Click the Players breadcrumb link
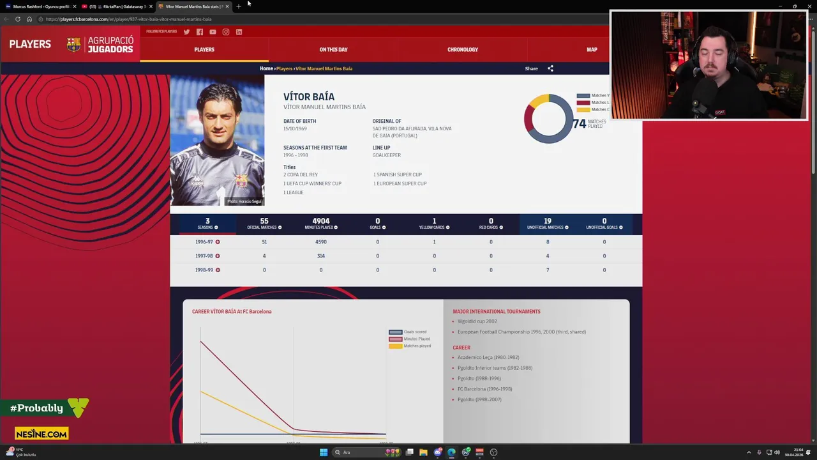Viewport: 817px width, 460px height. 284,68
